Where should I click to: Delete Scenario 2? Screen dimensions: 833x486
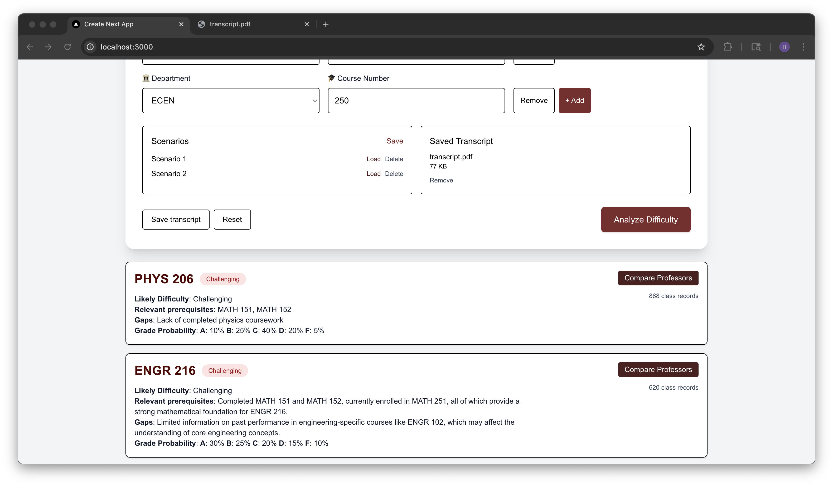[394, 174]
